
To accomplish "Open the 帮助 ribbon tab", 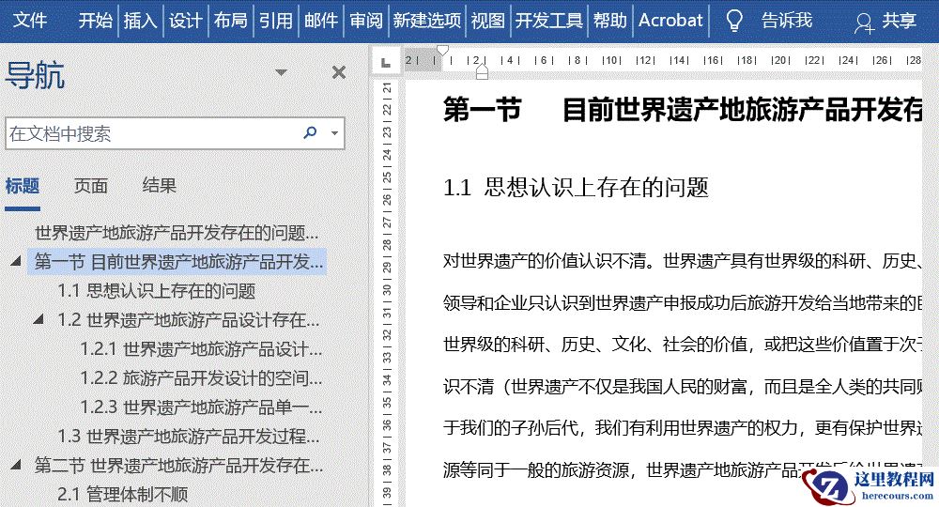I will 609,21.
